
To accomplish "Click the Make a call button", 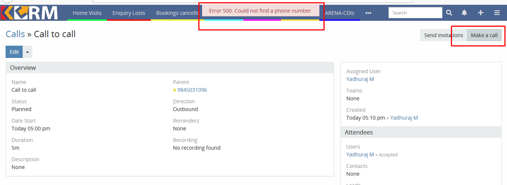I will [484, 35].
